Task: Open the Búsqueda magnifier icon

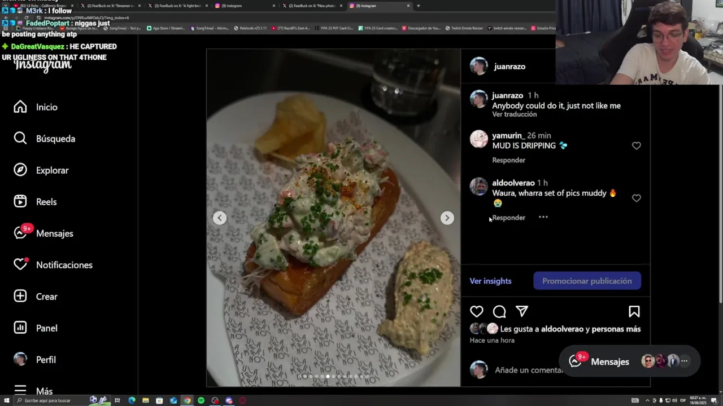Action: 20,139
